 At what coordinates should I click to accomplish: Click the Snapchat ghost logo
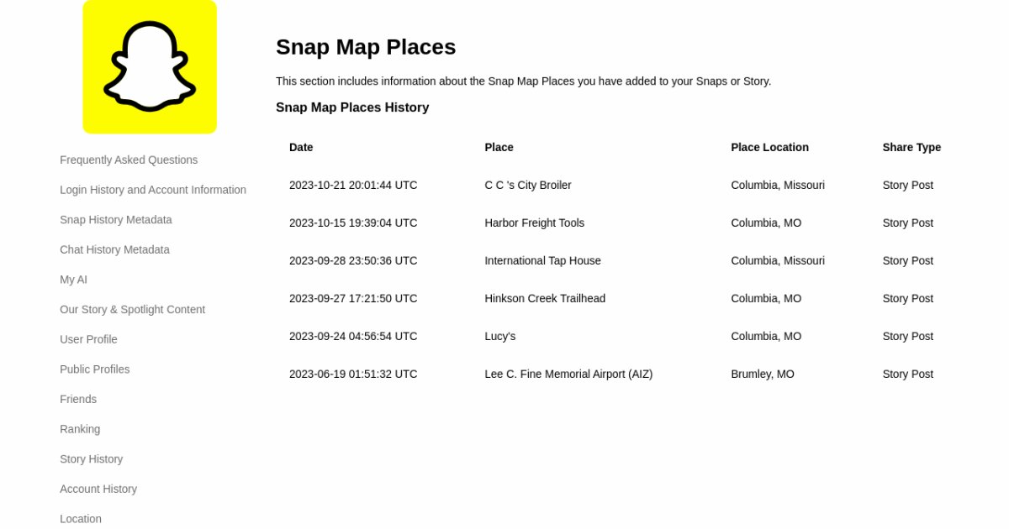(x=150, y=66)
